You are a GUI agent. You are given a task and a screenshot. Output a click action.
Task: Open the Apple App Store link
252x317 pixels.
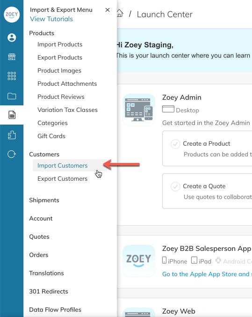207,274
